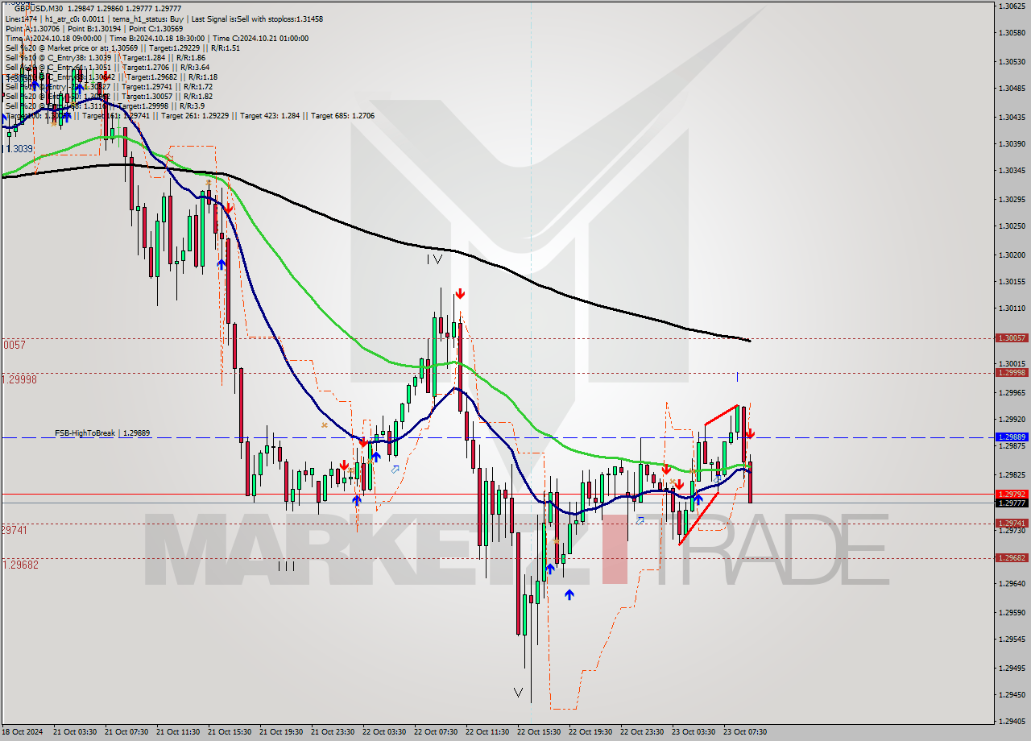
Task: Select 'Target 685: 1.2706'
Action: [x=342, y=116]
